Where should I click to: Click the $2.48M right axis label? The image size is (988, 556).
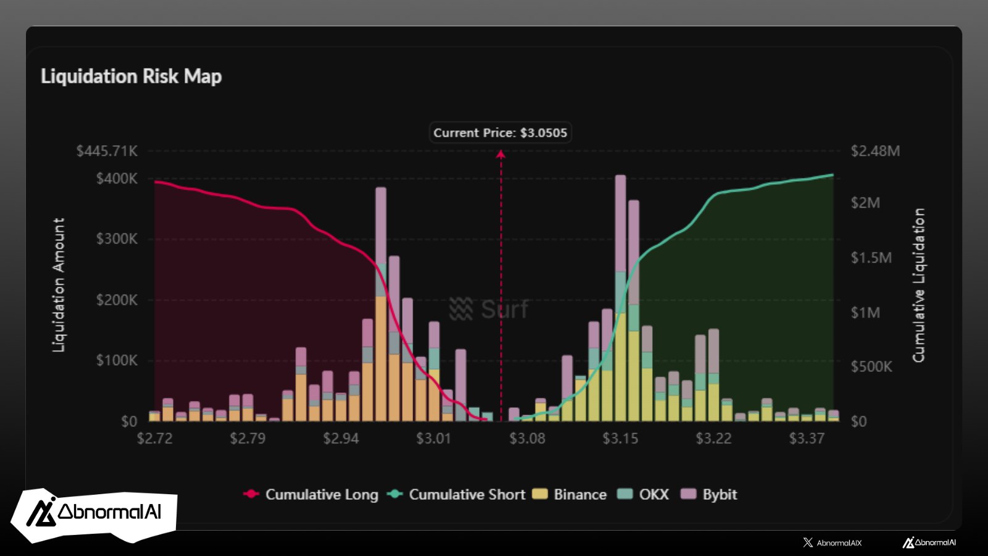coord(875,151)
